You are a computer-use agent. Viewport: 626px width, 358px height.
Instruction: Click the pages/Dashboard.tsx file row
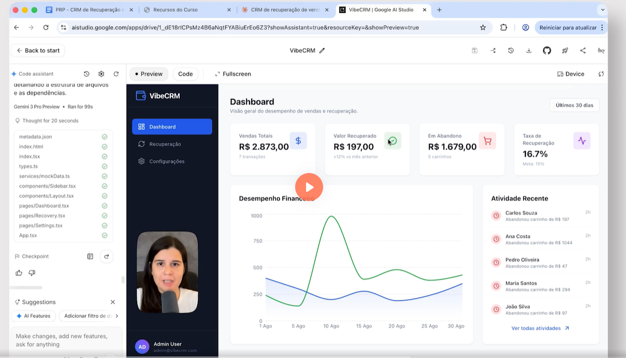point(63,206)
